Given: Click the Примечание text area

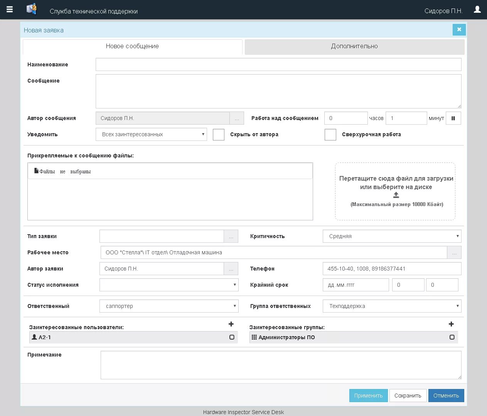Looking at the screenshot, I should click(x=281, y=365).
